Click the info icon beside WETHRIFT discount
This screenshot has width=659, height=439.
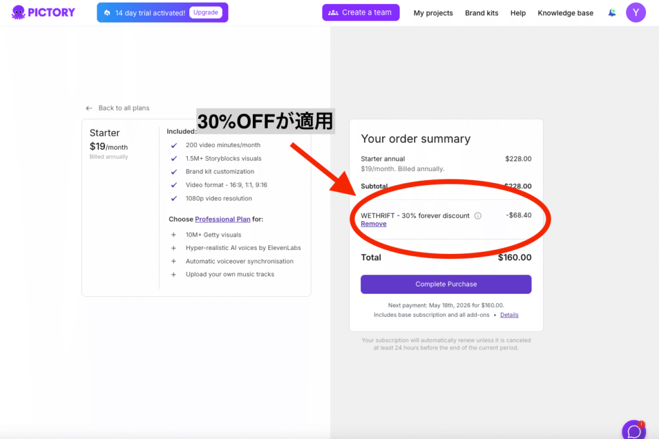478,216
